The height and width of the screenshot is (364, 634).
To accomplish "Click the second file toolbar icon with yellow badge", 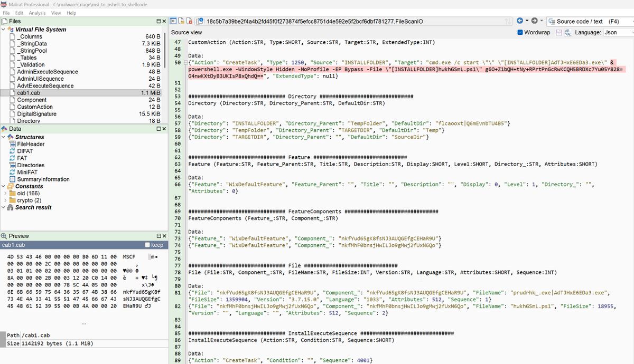I will pos(181,21).
